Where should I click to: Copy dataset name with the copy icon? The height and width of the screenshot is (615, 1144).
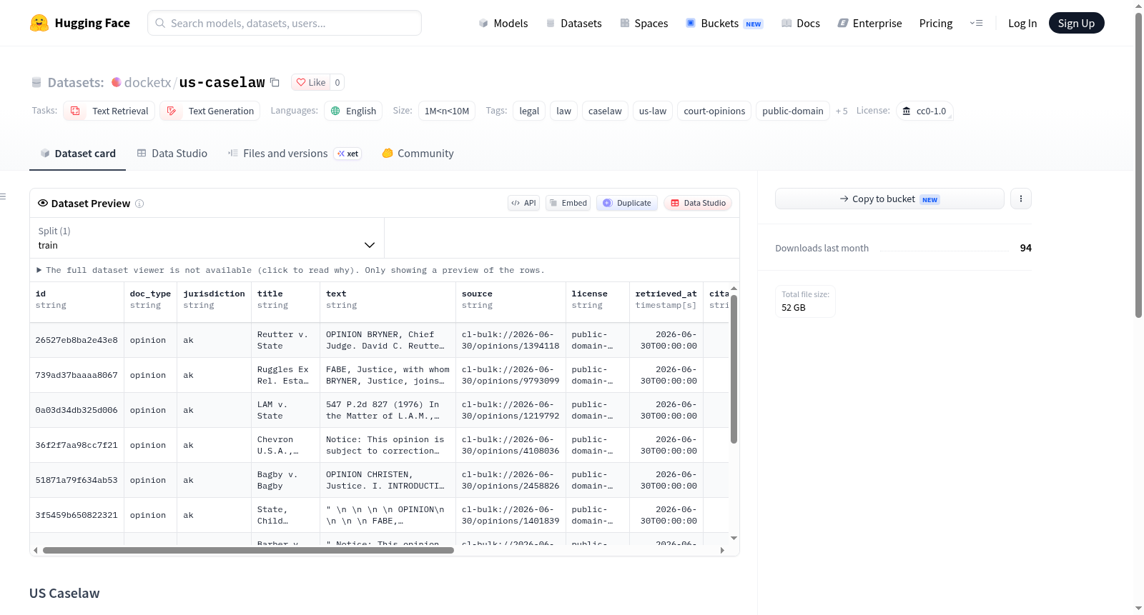(275, 82)
